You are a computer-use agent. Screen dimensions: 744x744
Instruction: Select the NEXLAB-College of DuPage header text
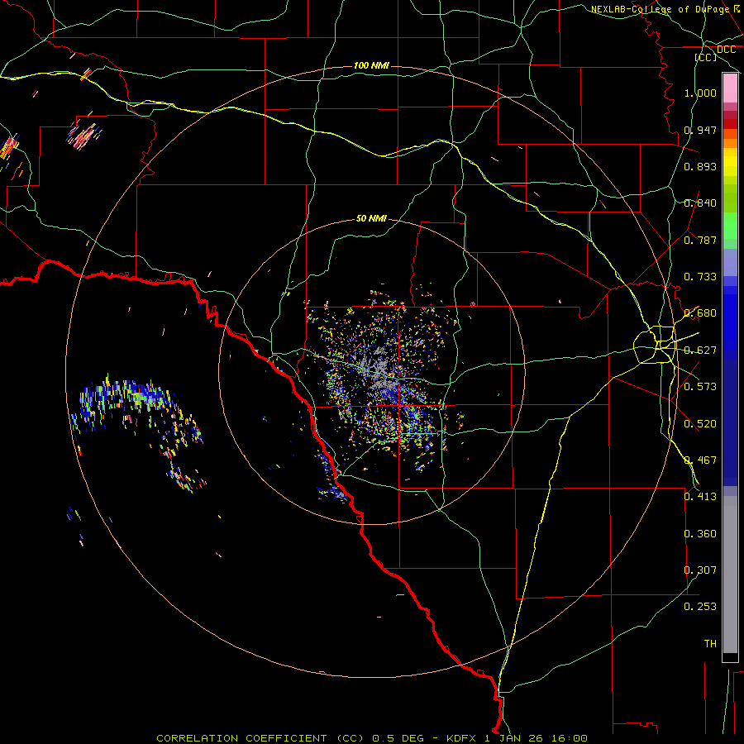coord(660,9)
